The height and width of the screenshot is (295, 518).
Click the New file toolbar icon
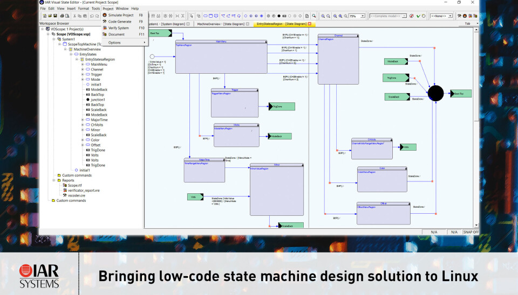pos(45,16)
